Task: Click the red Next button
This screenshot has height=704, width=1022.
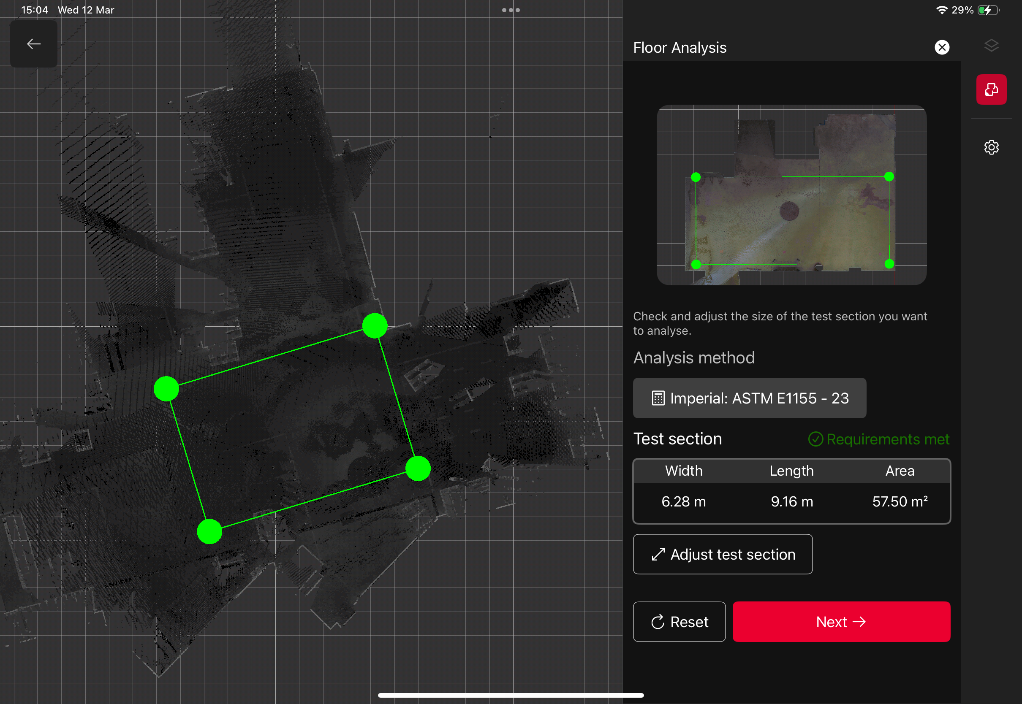Action: pyautogui.click(x=841, y=622)
